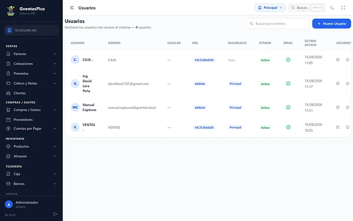This screenshot has width=353, height=221.
Task: Click the Caja icon in sidebar
Action: pyautogui.click(x=8, y=174)
